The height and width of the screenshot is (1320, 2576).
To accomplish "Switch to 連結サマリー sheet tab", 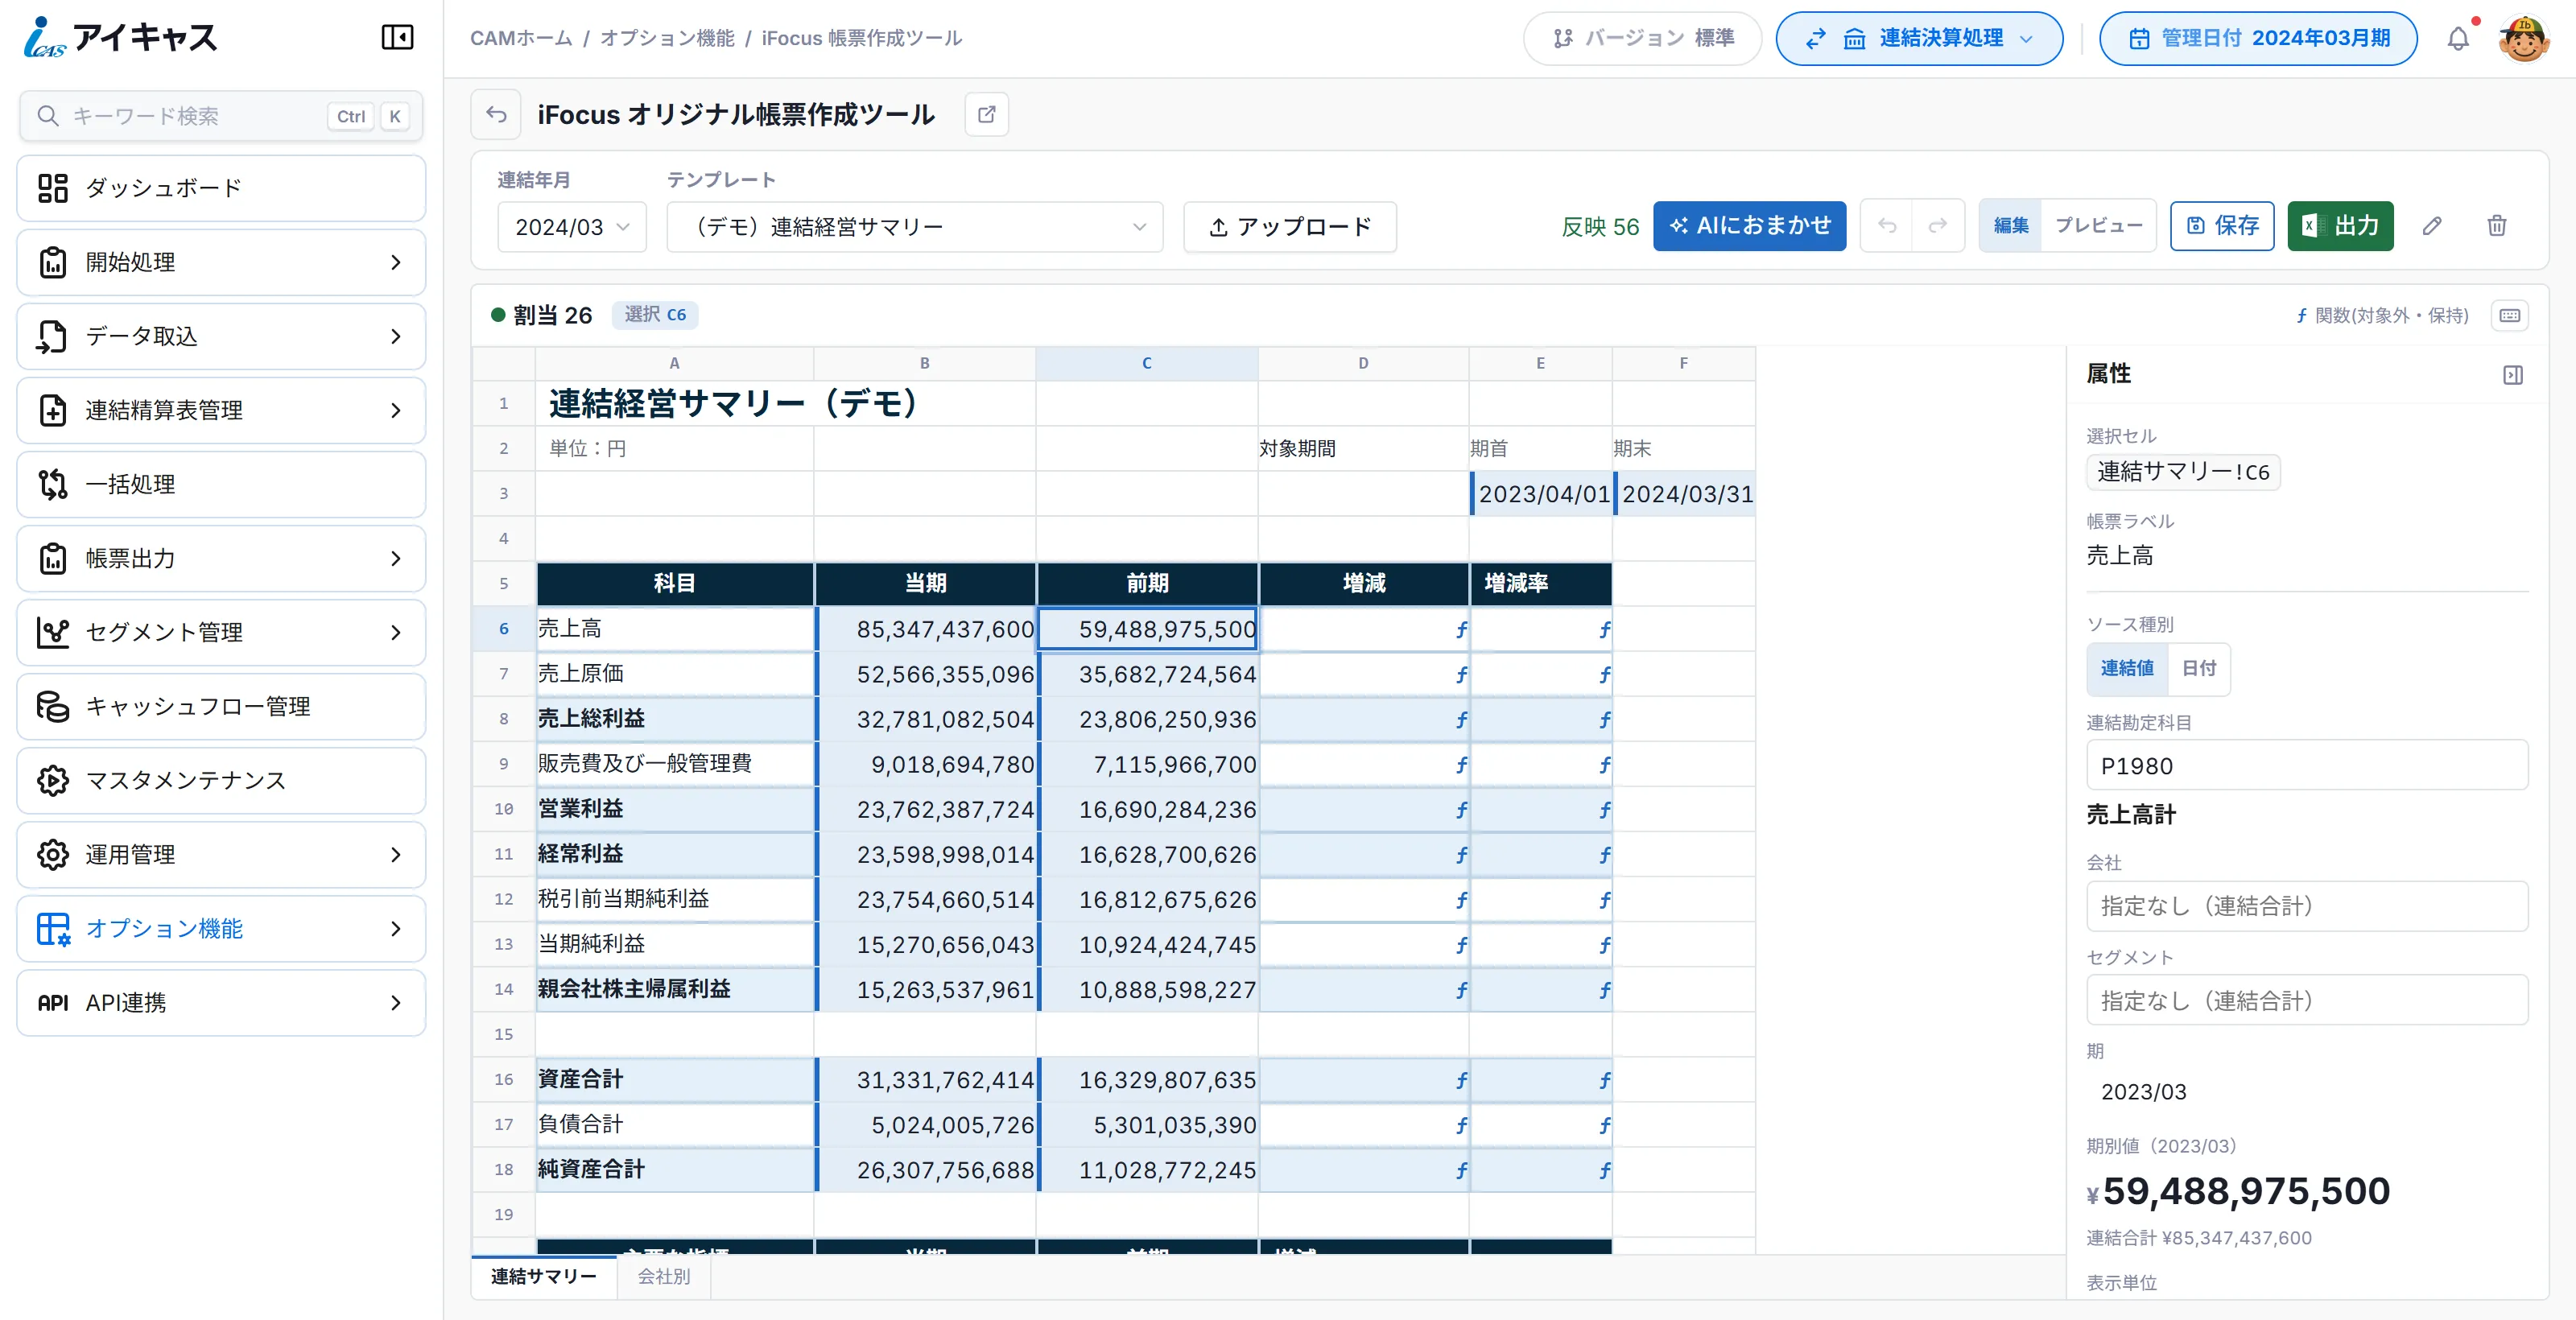I will click(544, 1277).
